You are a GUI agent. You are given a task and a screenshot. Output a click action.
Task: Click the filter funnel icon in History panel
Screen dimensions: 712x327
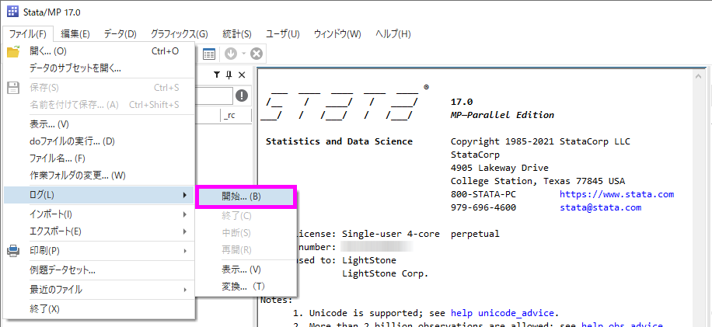point(217,75)
